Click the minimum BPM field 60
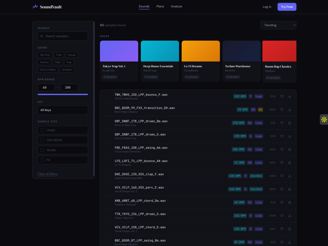Screen dimensions: 328x246 tap(46, 88)
